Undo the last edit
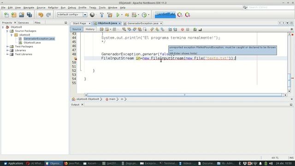The width and height of the screenshot is (295, 166). (41, 15)
